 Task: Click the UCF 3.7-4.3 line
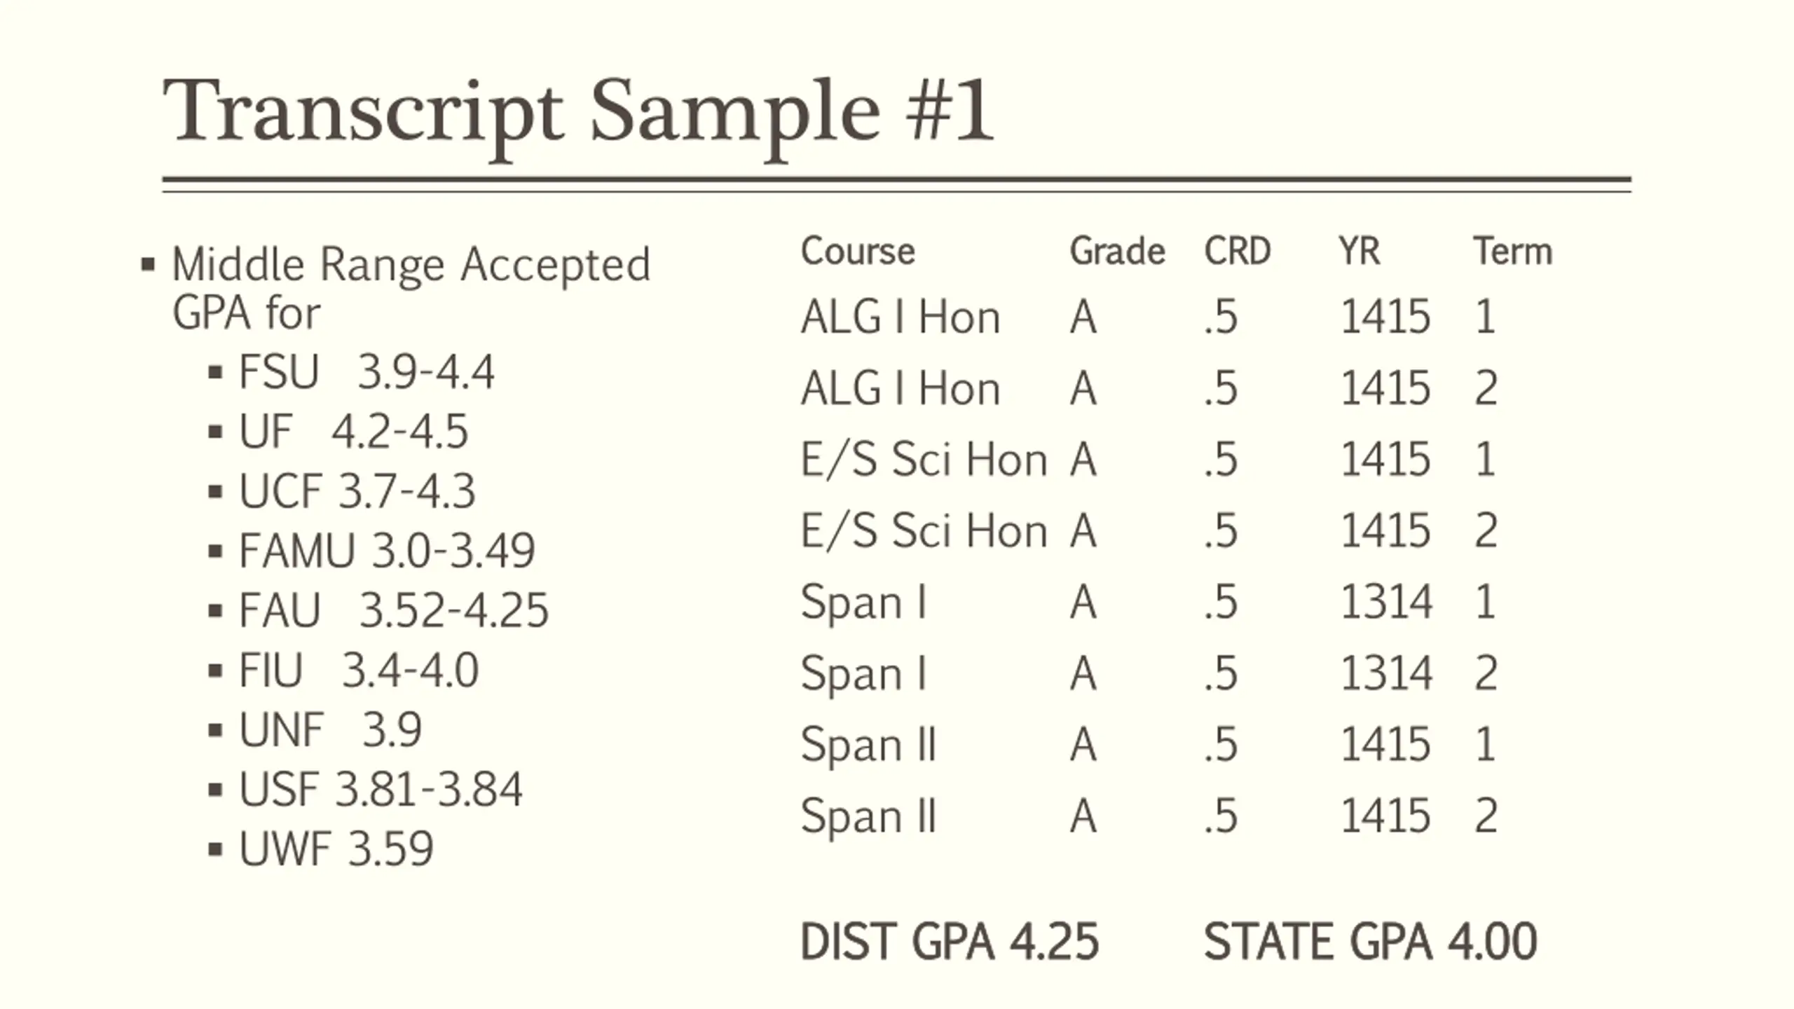point(357,490)
